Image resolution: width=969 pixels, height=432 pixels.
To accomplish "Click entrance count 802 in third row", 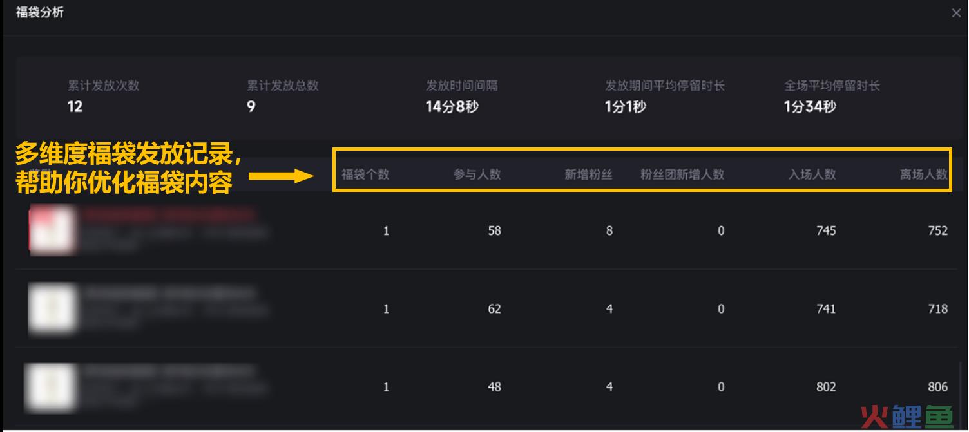I will coord(825,387).
